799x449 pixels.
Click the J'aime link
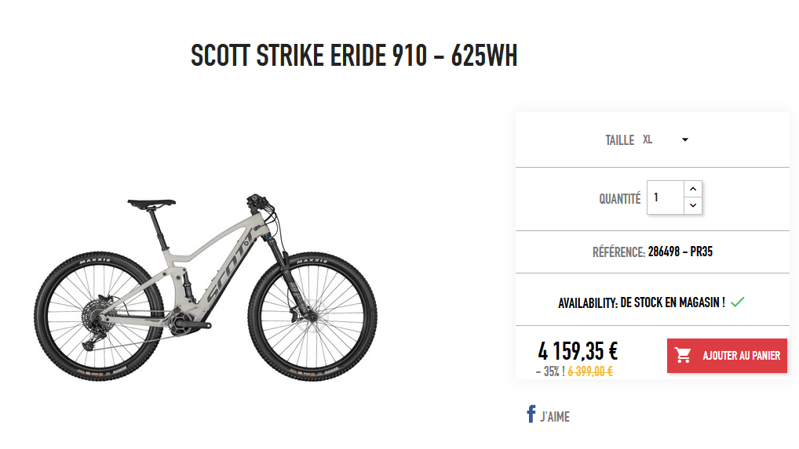(555, 417)
